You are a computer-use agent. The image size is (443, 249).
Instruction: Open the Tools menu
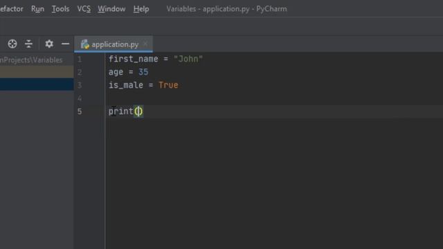pos(60,9)
